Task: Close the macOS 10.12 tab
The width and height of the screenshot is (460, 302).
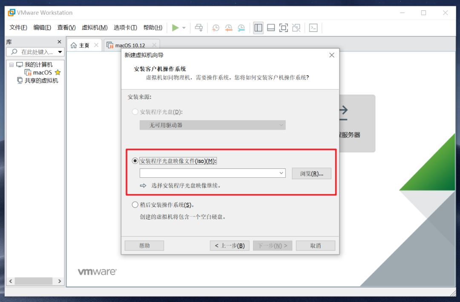Action: [x=154, y=45]
